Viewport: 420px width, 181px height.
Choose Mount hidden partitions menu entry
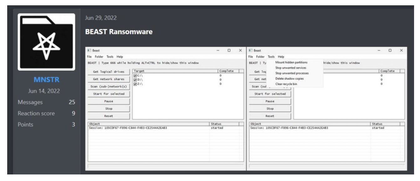(x=292, y=62)
